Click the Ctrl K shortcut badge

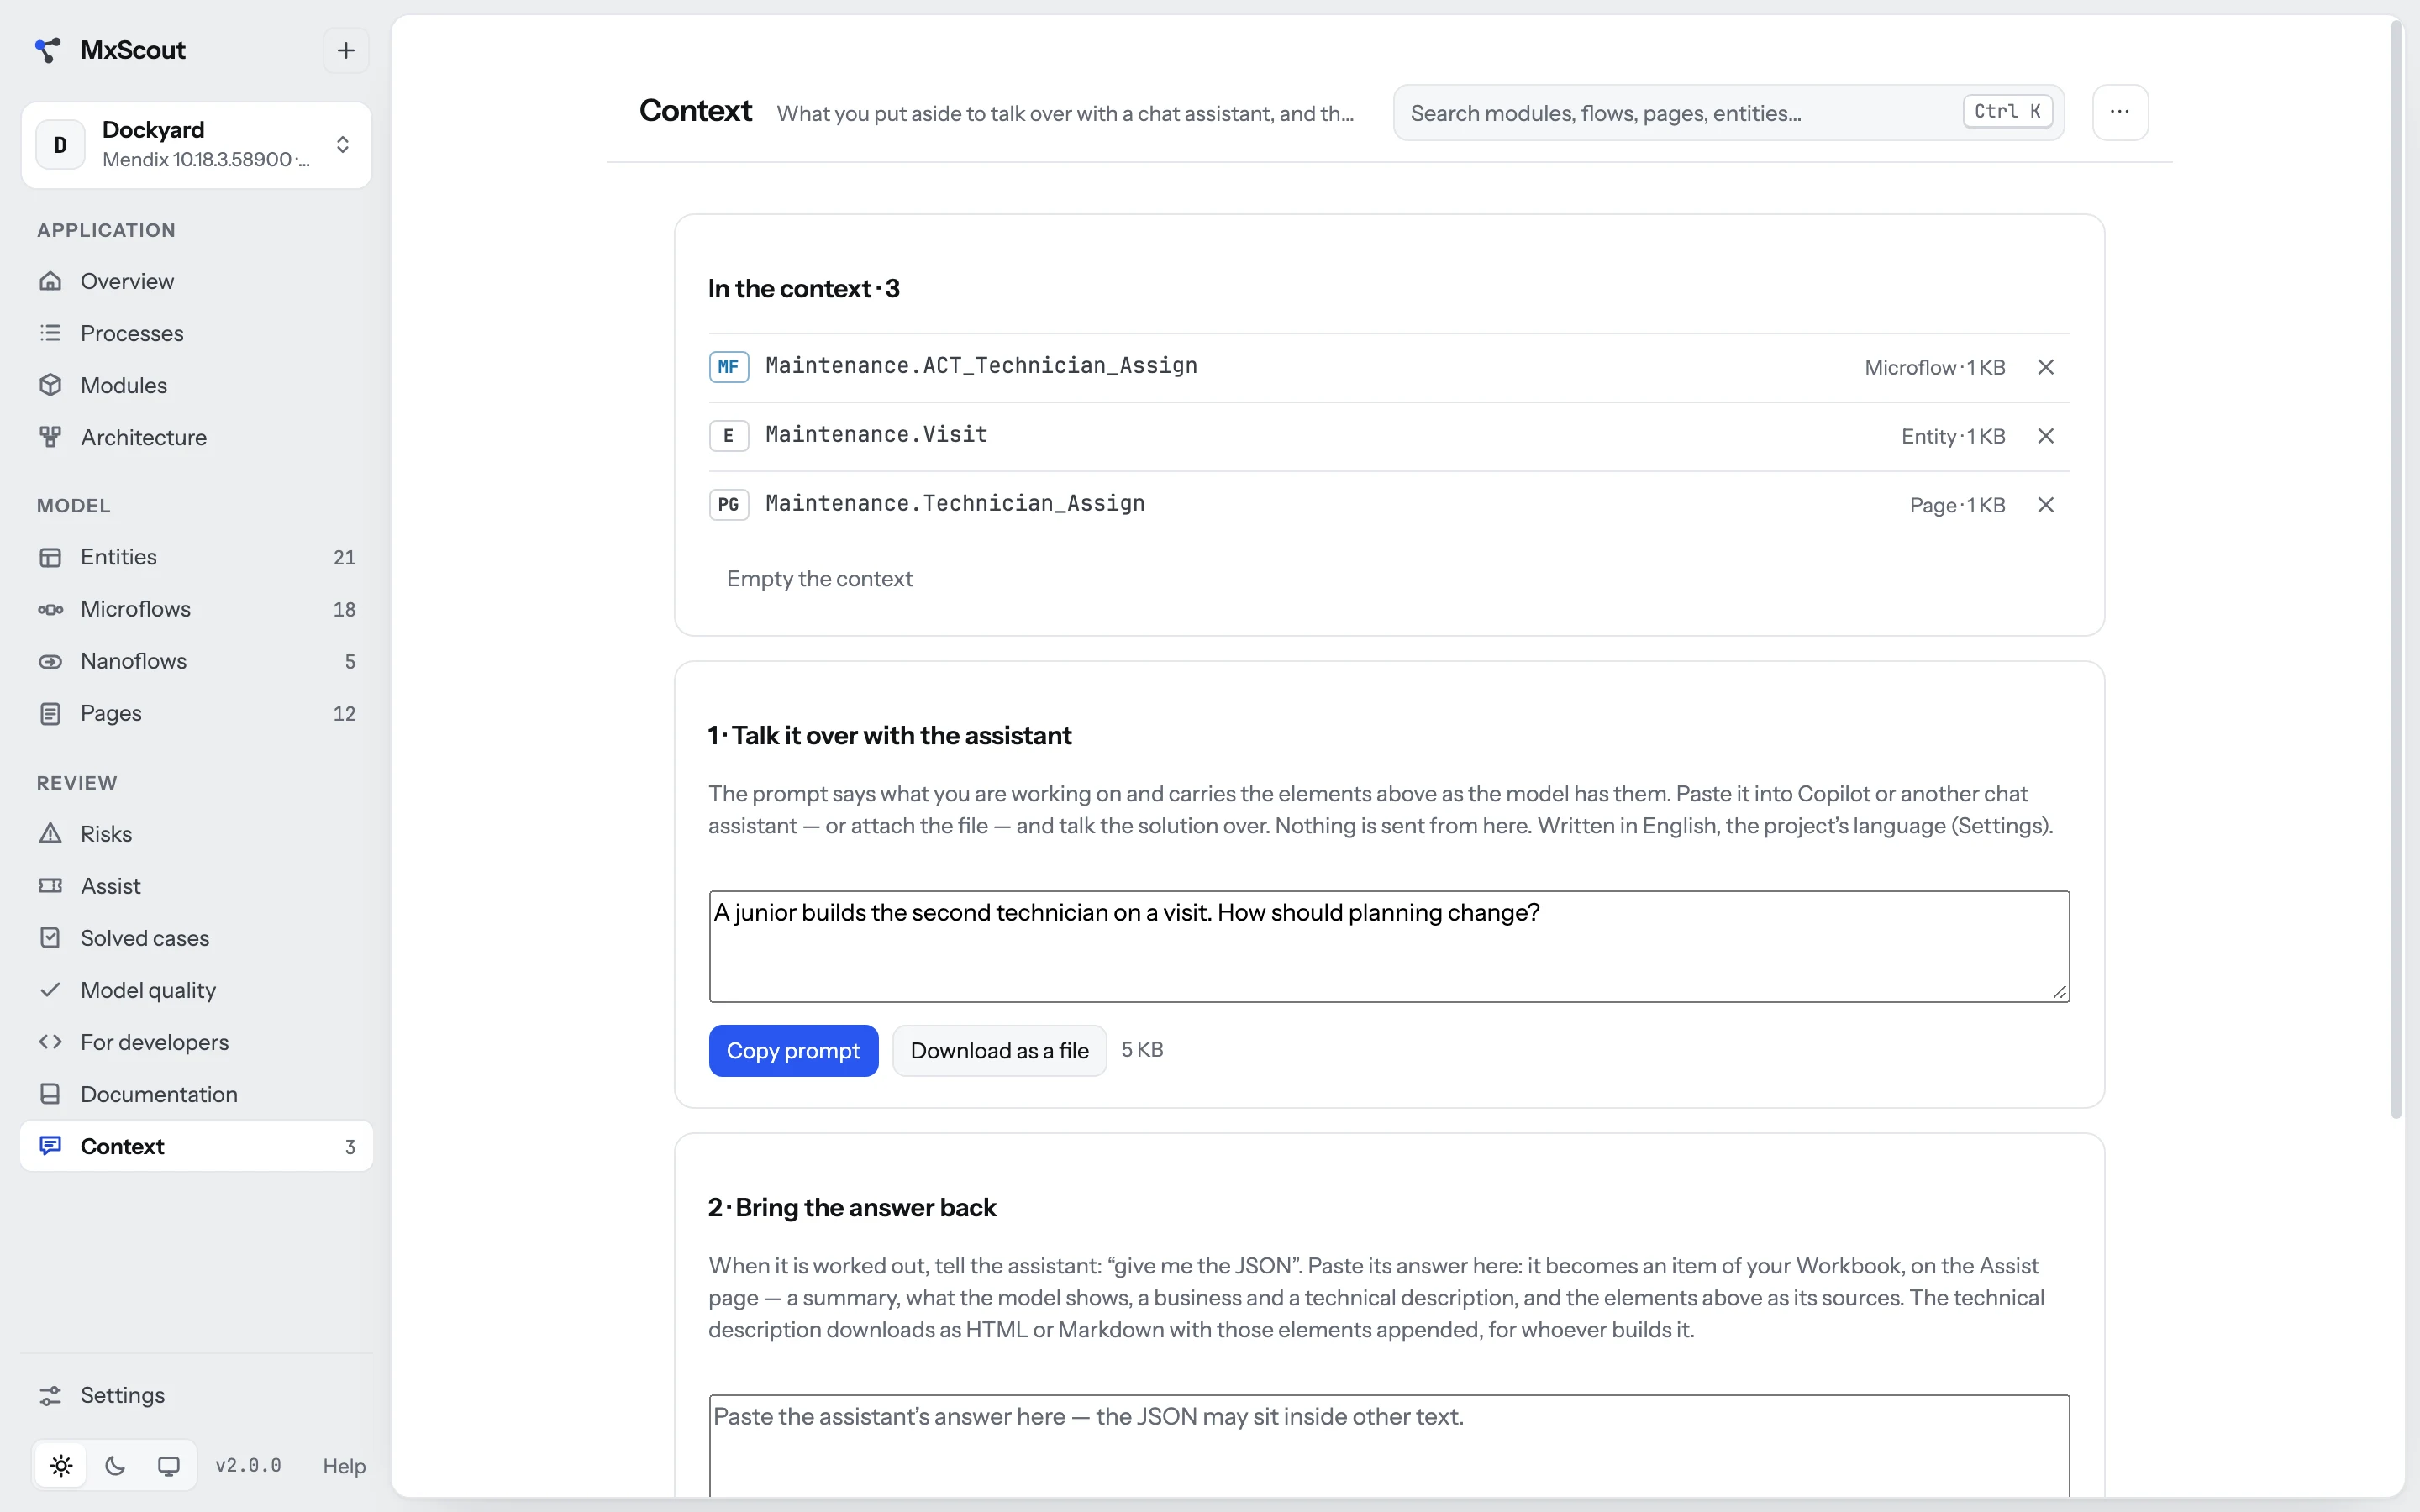tap(2007, 112)
